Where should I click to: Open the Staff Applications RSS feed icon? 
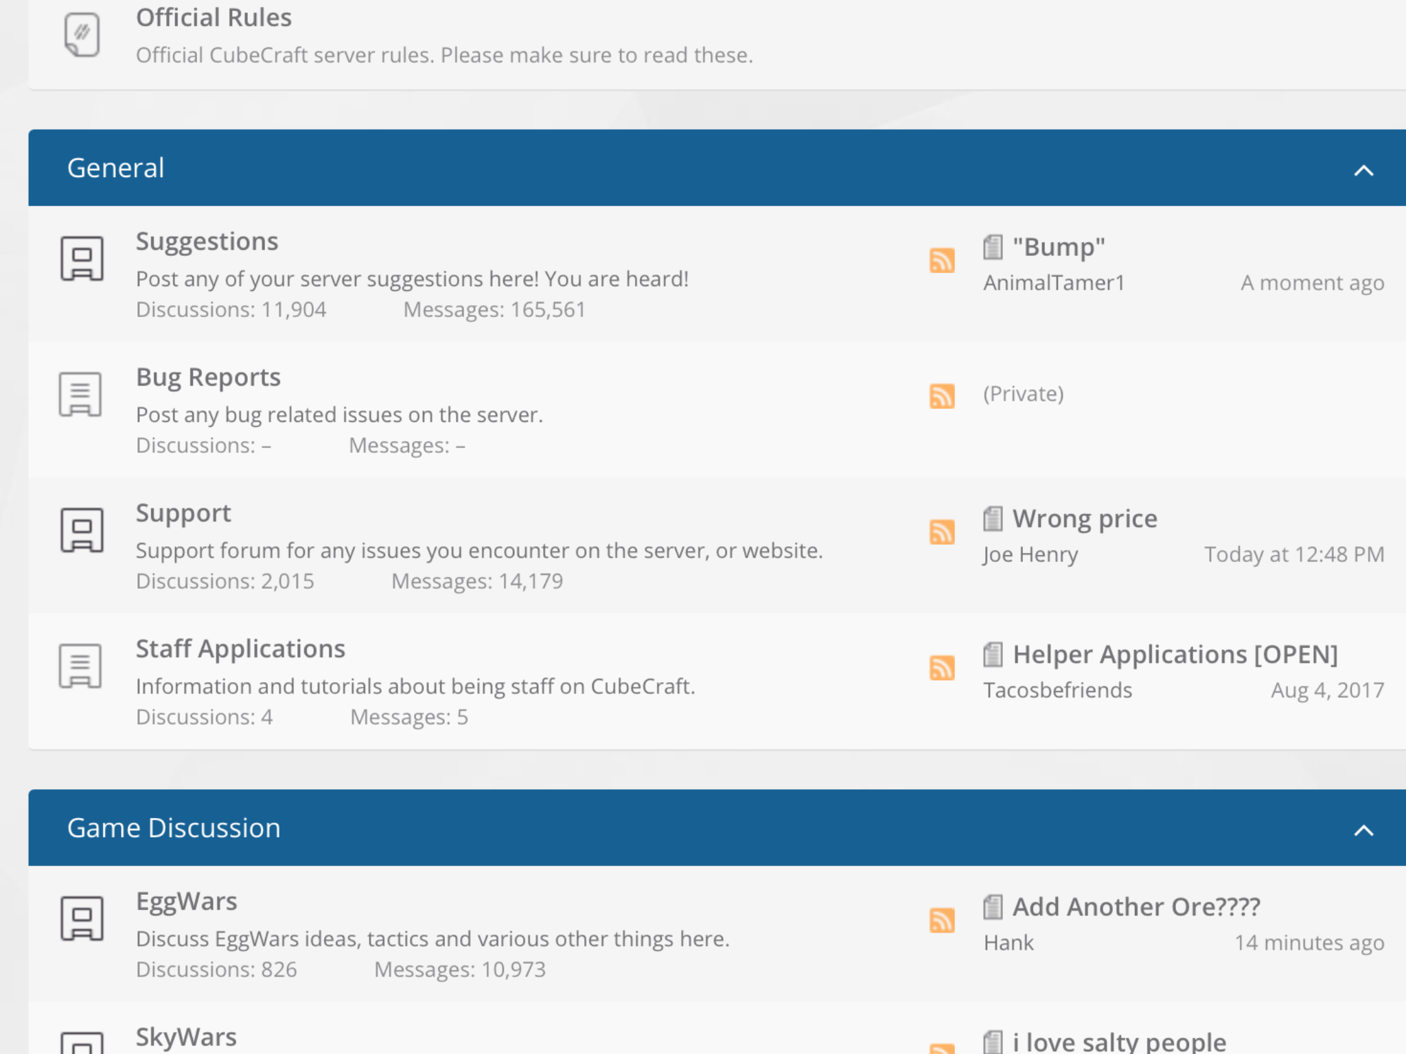click(942, 668)
